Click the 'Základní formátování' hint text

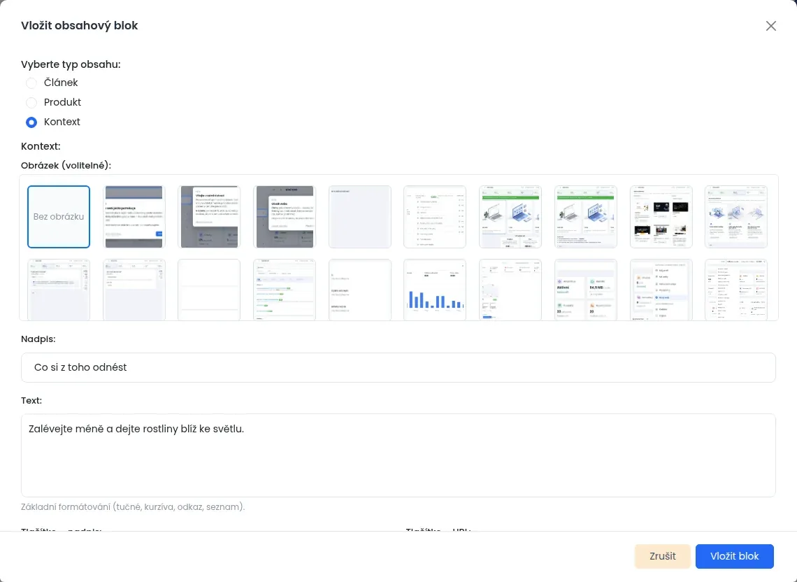[x=133, y=506]
